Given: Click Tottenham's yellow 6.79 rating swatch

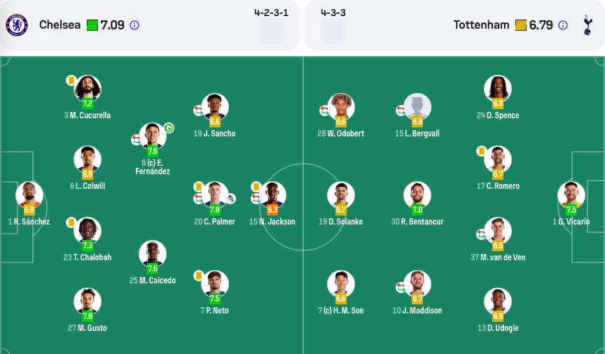Looking at the screenshot, I should pyautogui.click(x=521, y=25).
